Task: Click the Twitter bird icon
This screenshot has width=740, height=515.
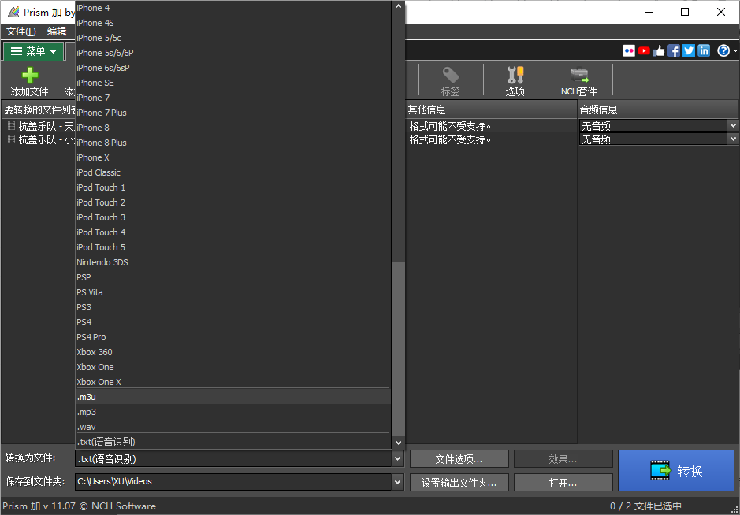Action: point(688,50)
